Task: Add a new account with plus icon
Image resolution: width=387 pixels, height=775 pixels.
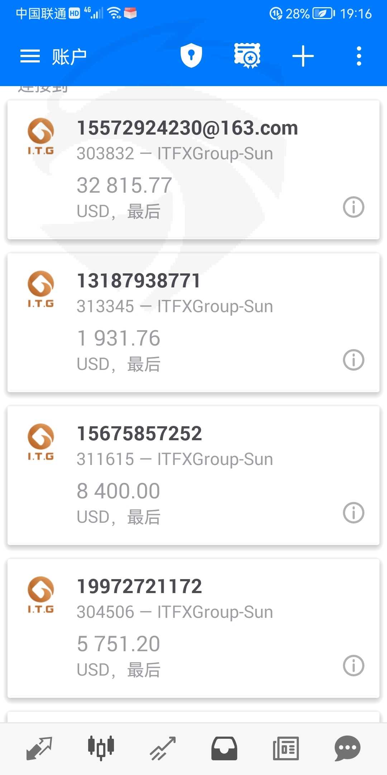Action: (303, 56)
